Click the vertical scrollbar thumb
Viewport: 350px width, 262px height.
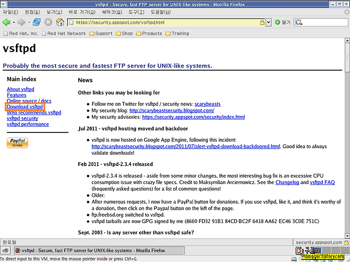pyautogui.click(x=347, y=57)
